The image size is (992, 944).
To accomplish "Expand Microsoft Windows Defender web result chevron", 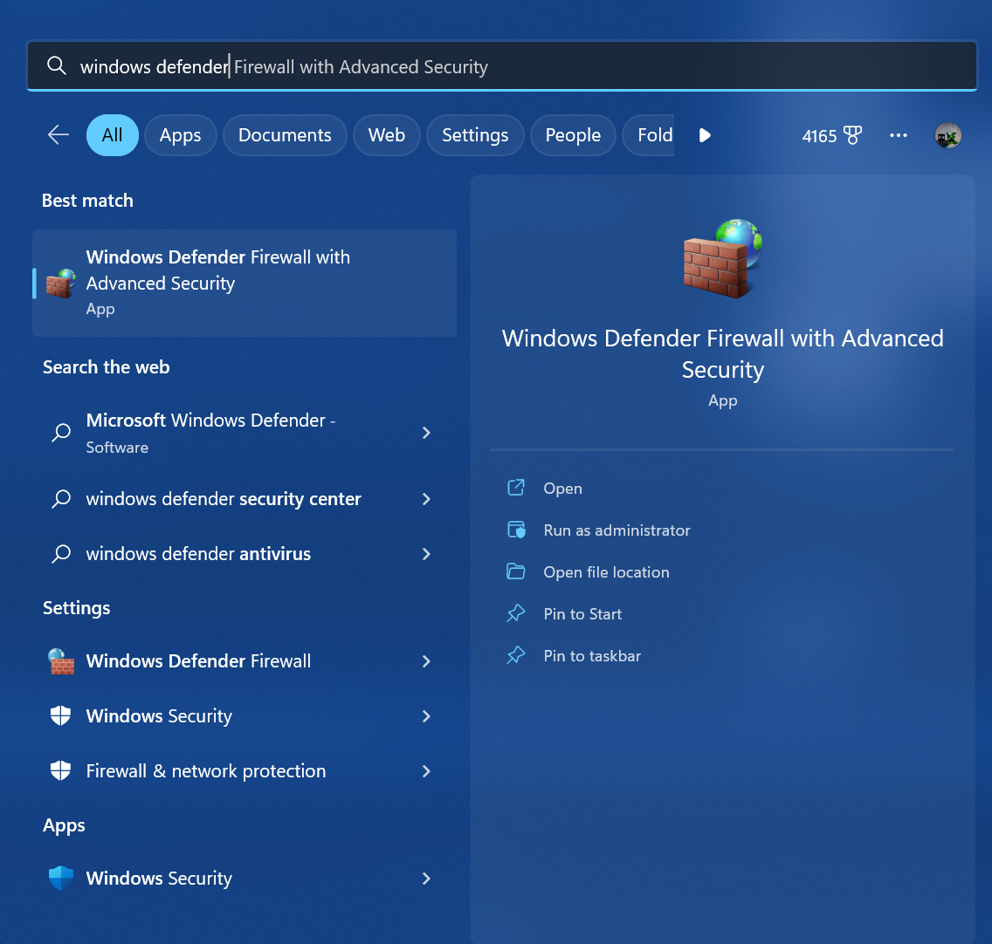I will click(426, 433).
